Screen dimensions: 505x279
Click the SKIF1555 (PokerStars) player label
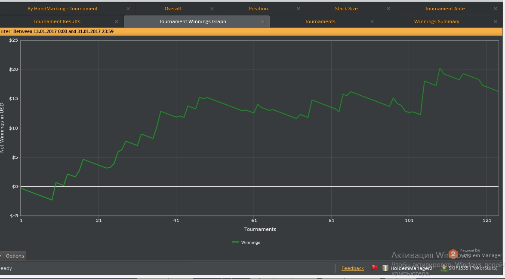pyautogui.click(x=473, y=268)
